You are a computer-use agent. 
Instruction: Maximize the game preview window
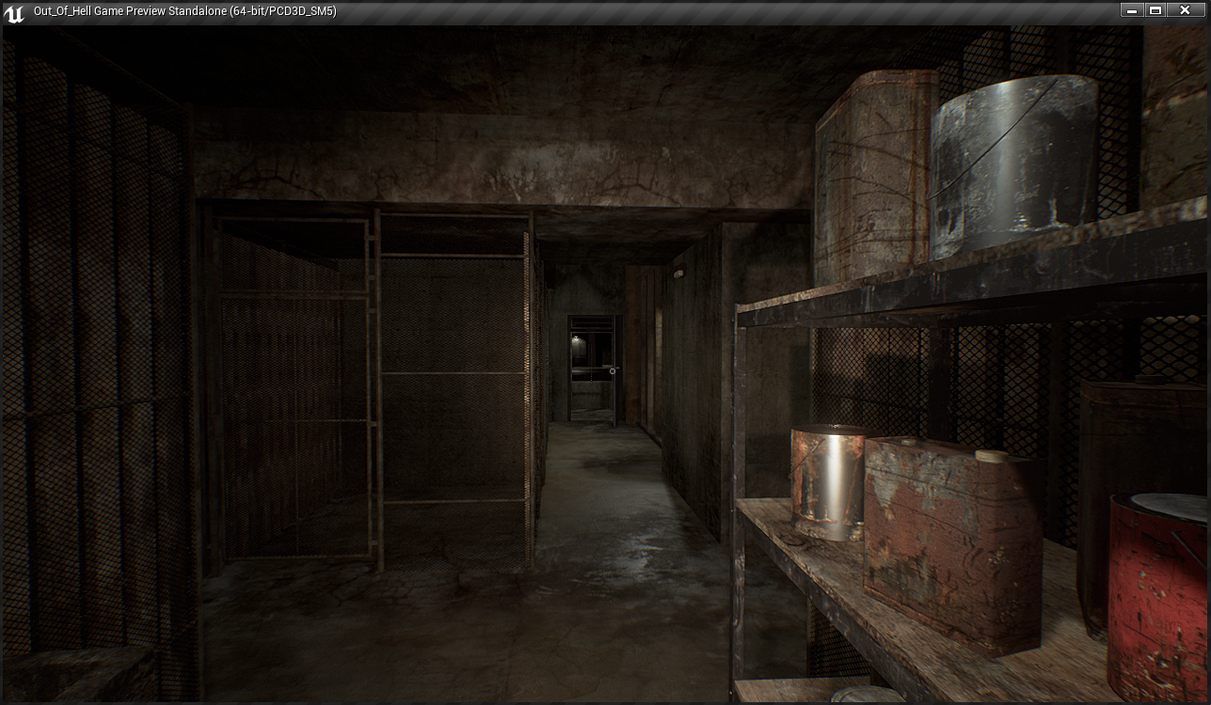coord(1156,10)
